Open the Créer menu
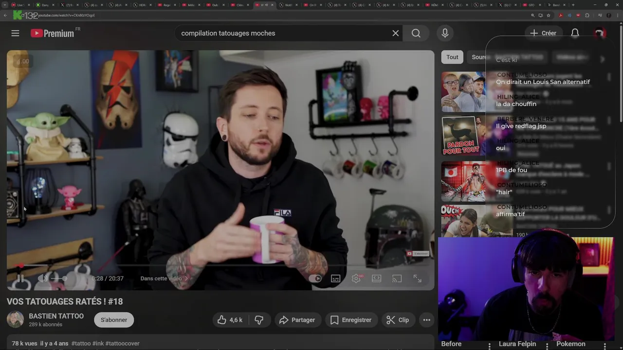This screenshot has width=623, height=350. (543, 33)
